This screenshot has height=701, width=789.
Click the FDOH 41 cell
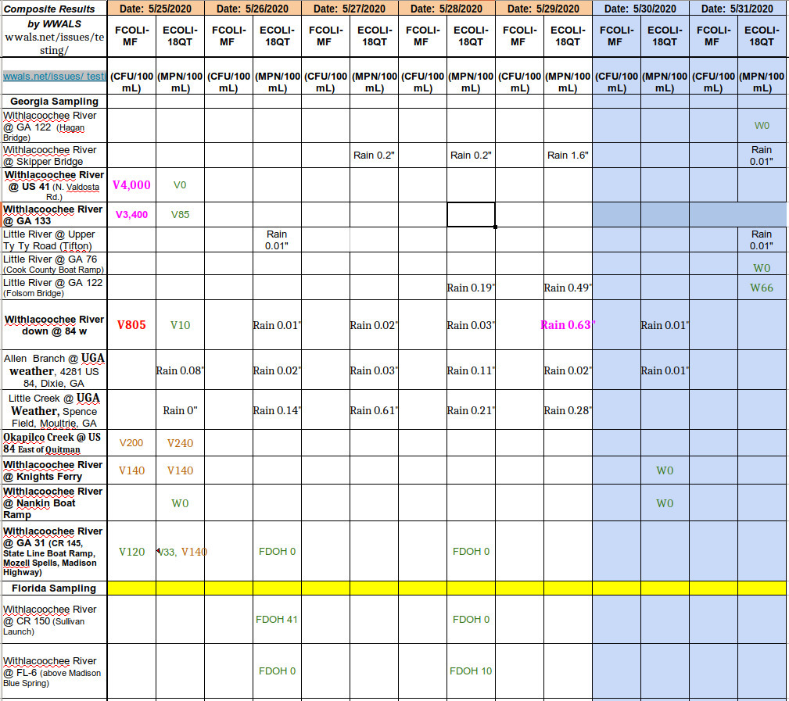[x=277, y=620]
